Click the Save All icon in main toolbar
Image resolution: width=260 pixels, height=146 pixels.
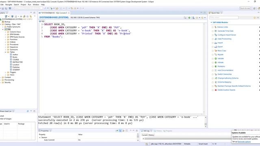pyautogui.click(x=6, y=8)
